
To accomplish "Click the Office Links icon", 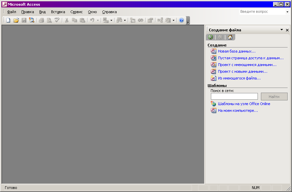I will (x=106, y=20).
